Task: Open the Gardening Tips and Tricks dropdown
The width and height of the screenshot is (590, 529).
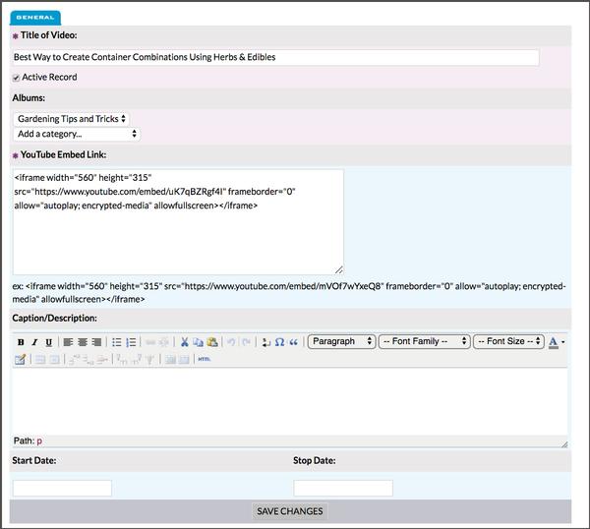Action: [72, 119]
